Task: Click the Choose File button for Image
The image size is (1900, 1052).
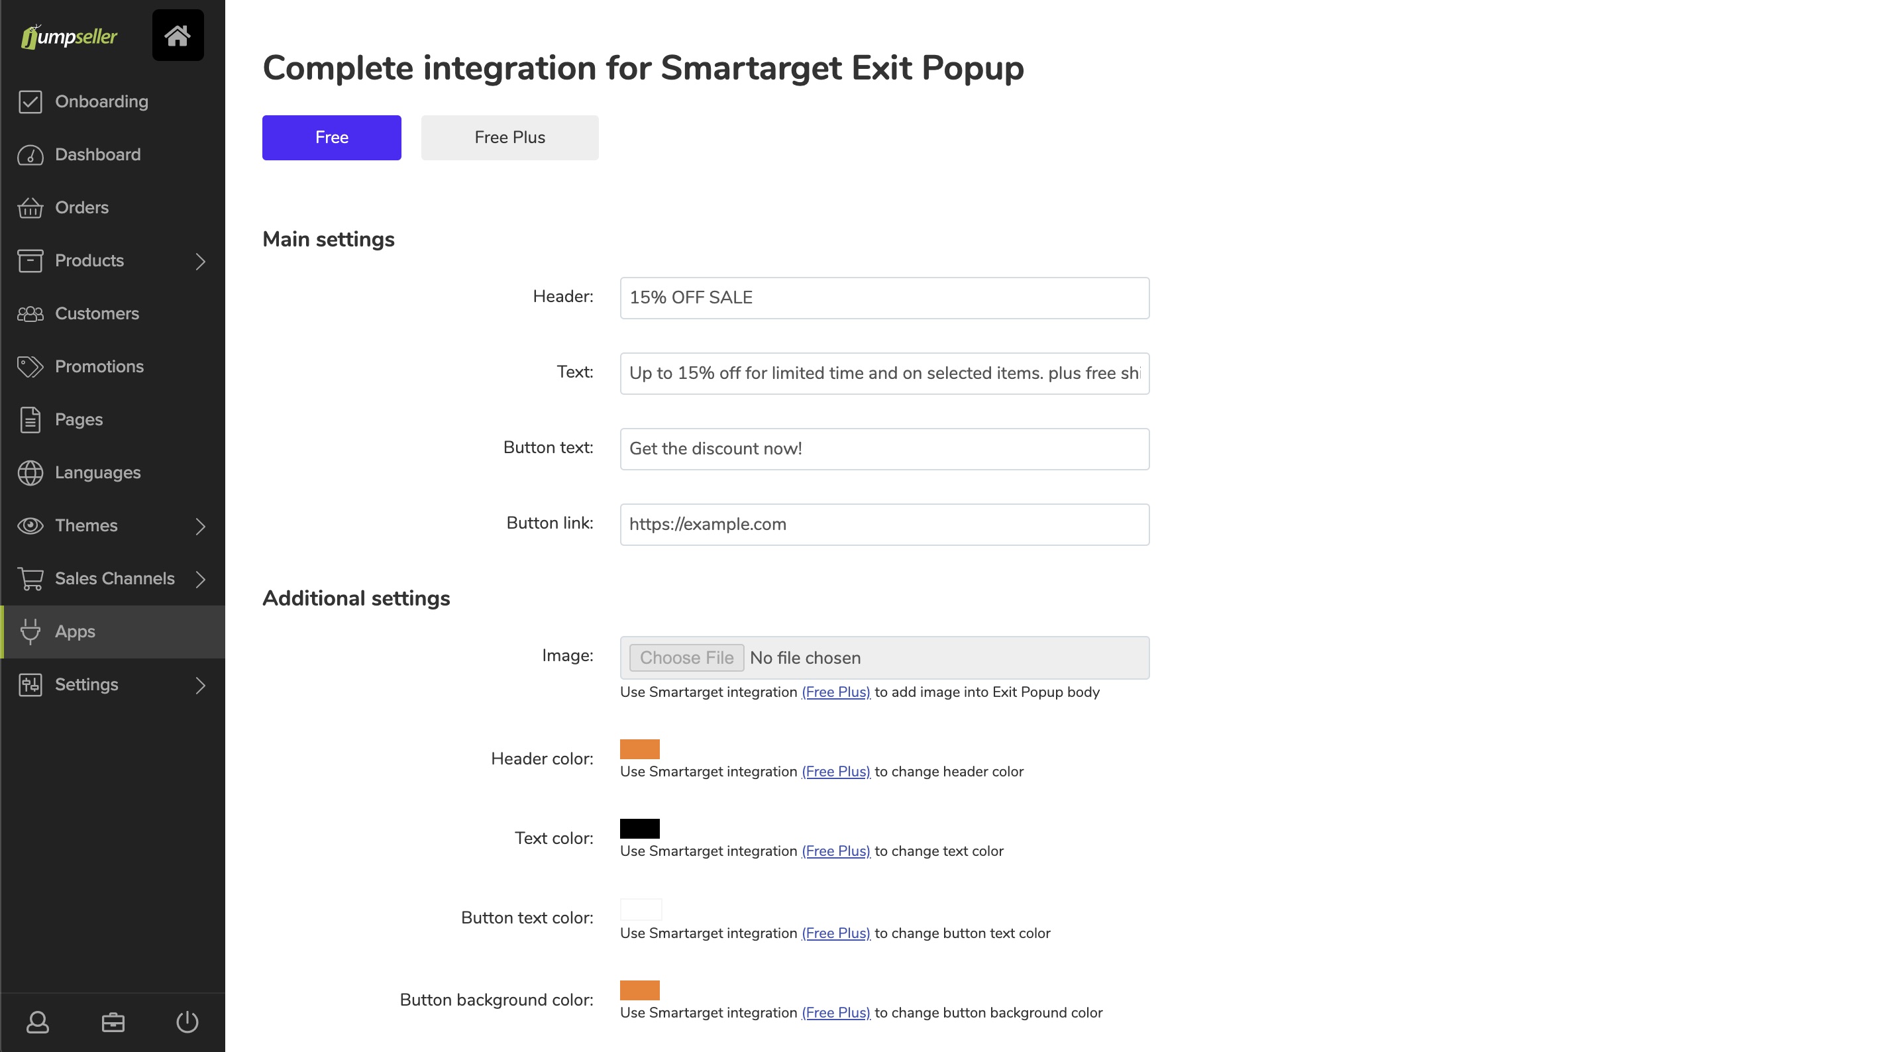Action: tap(687, 657)
